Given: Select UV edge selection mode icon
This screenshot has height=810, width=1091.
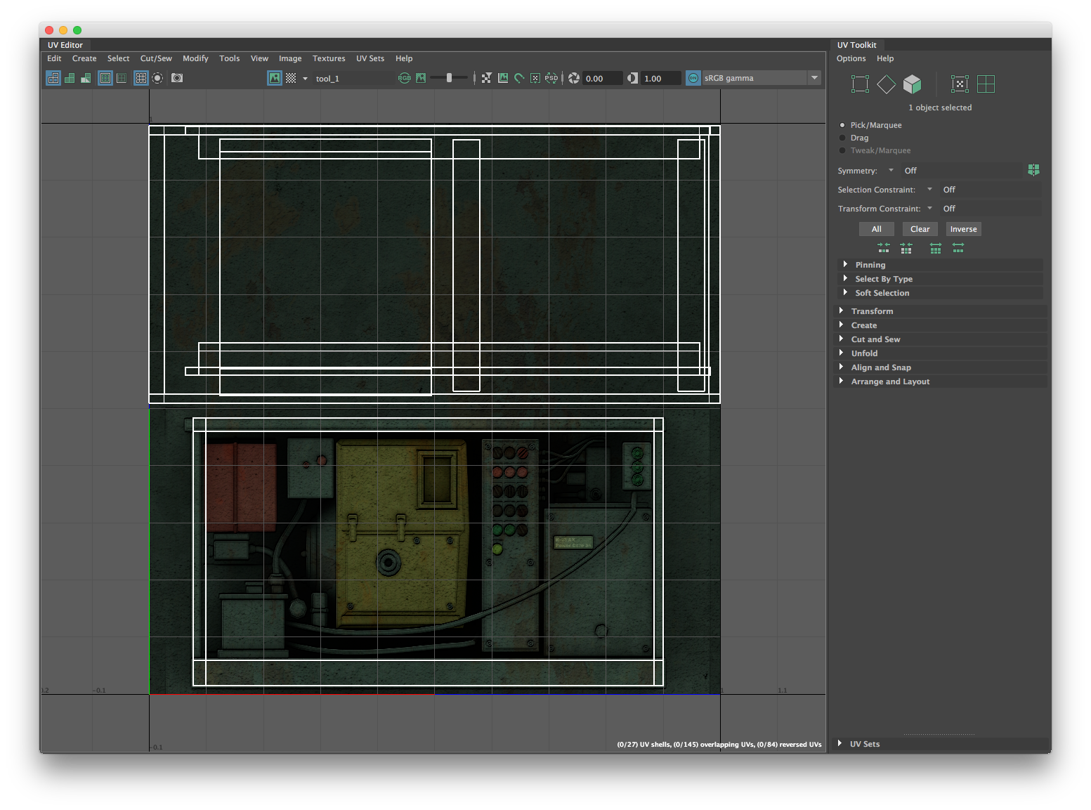Looking at the screenshot, I should pyautogui.click(x=887, y=84).
